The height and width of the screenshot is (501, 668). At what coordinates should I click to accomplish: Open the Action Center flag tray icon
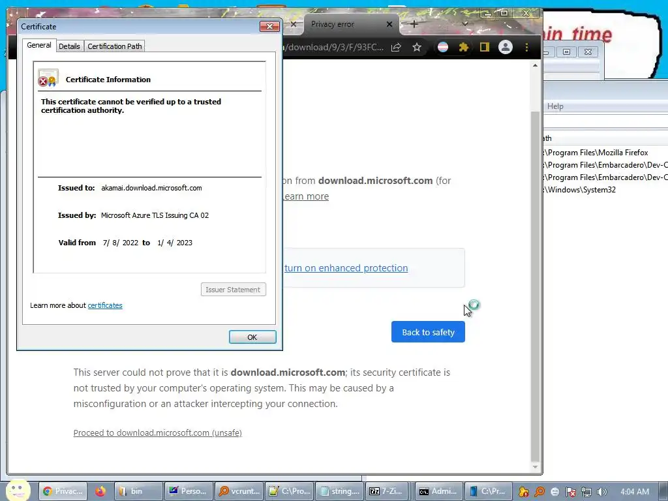click(570, 492)
